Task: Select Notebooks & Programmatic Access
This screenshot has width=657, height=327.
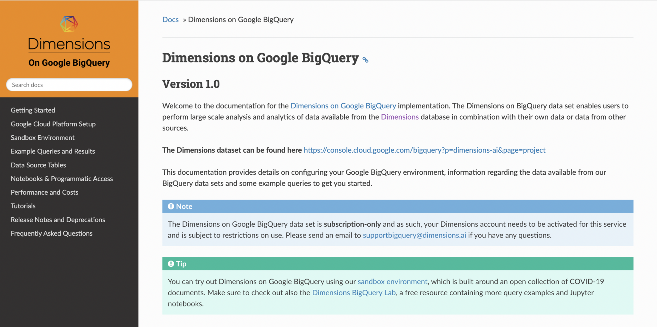Action: tap(62, 179)
